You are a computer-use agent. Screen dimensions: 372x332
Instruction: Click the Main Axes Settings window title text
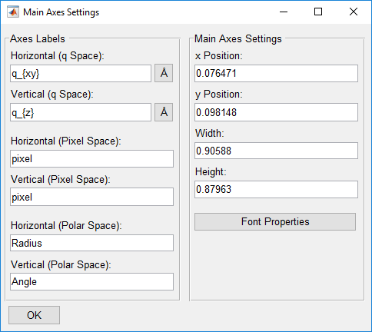click(x=61, y=12)
